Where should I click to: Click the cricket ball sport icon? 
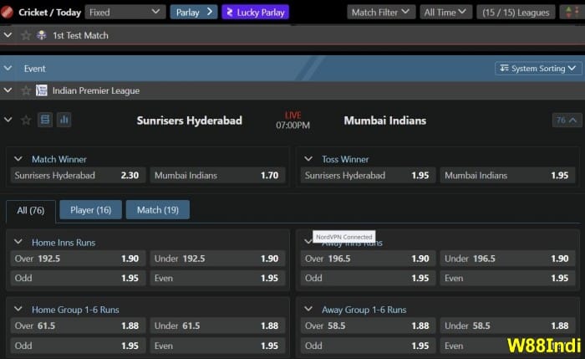[8, 13]
